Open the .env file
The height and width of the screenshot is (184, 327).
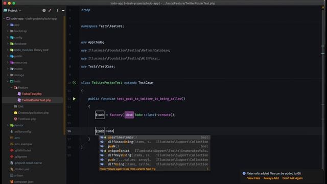pos(17,137)
